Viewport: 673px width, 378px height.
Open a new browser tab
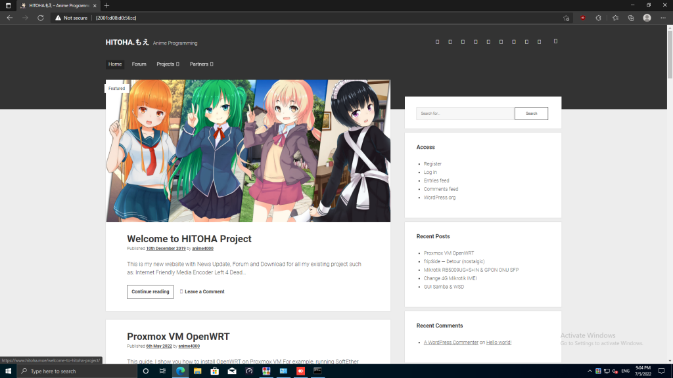(107, 5)
